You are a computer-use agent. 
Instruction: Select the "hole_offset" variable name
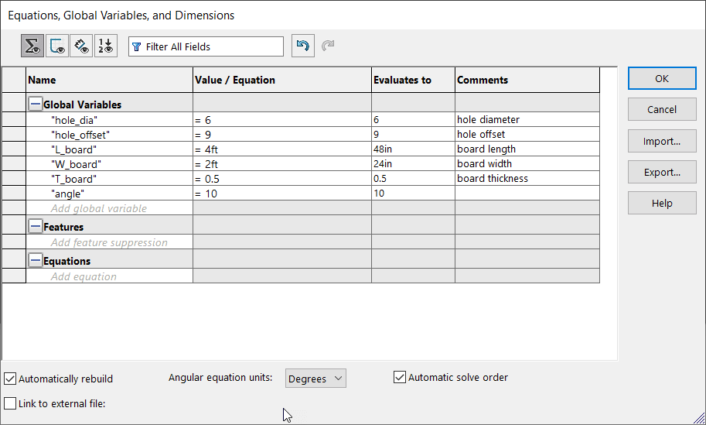click(80, 135)
